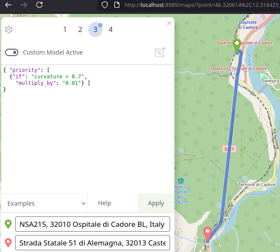Select routing profile 4
Viewport: 280px width, 252px height.
pyautogui.click(x=111, y=29)
